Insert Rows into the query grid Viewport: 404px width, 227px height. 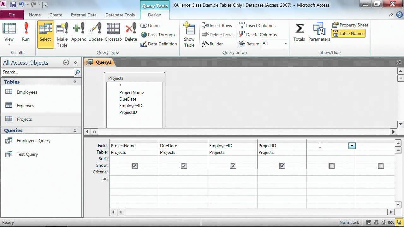point(217,26)
